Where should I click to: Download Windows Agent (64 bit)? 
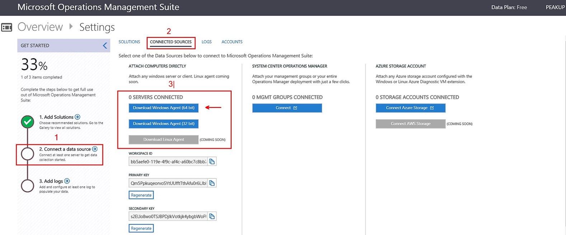tap(164, 108)
